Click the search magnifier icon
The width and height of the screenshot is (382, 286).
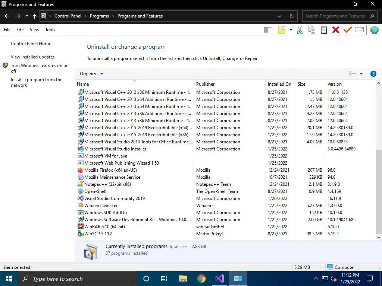372,16
